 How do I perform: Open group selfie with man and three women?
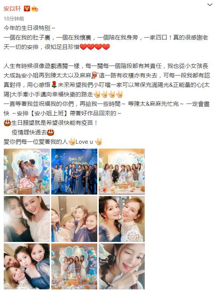[x=27, y=266]
